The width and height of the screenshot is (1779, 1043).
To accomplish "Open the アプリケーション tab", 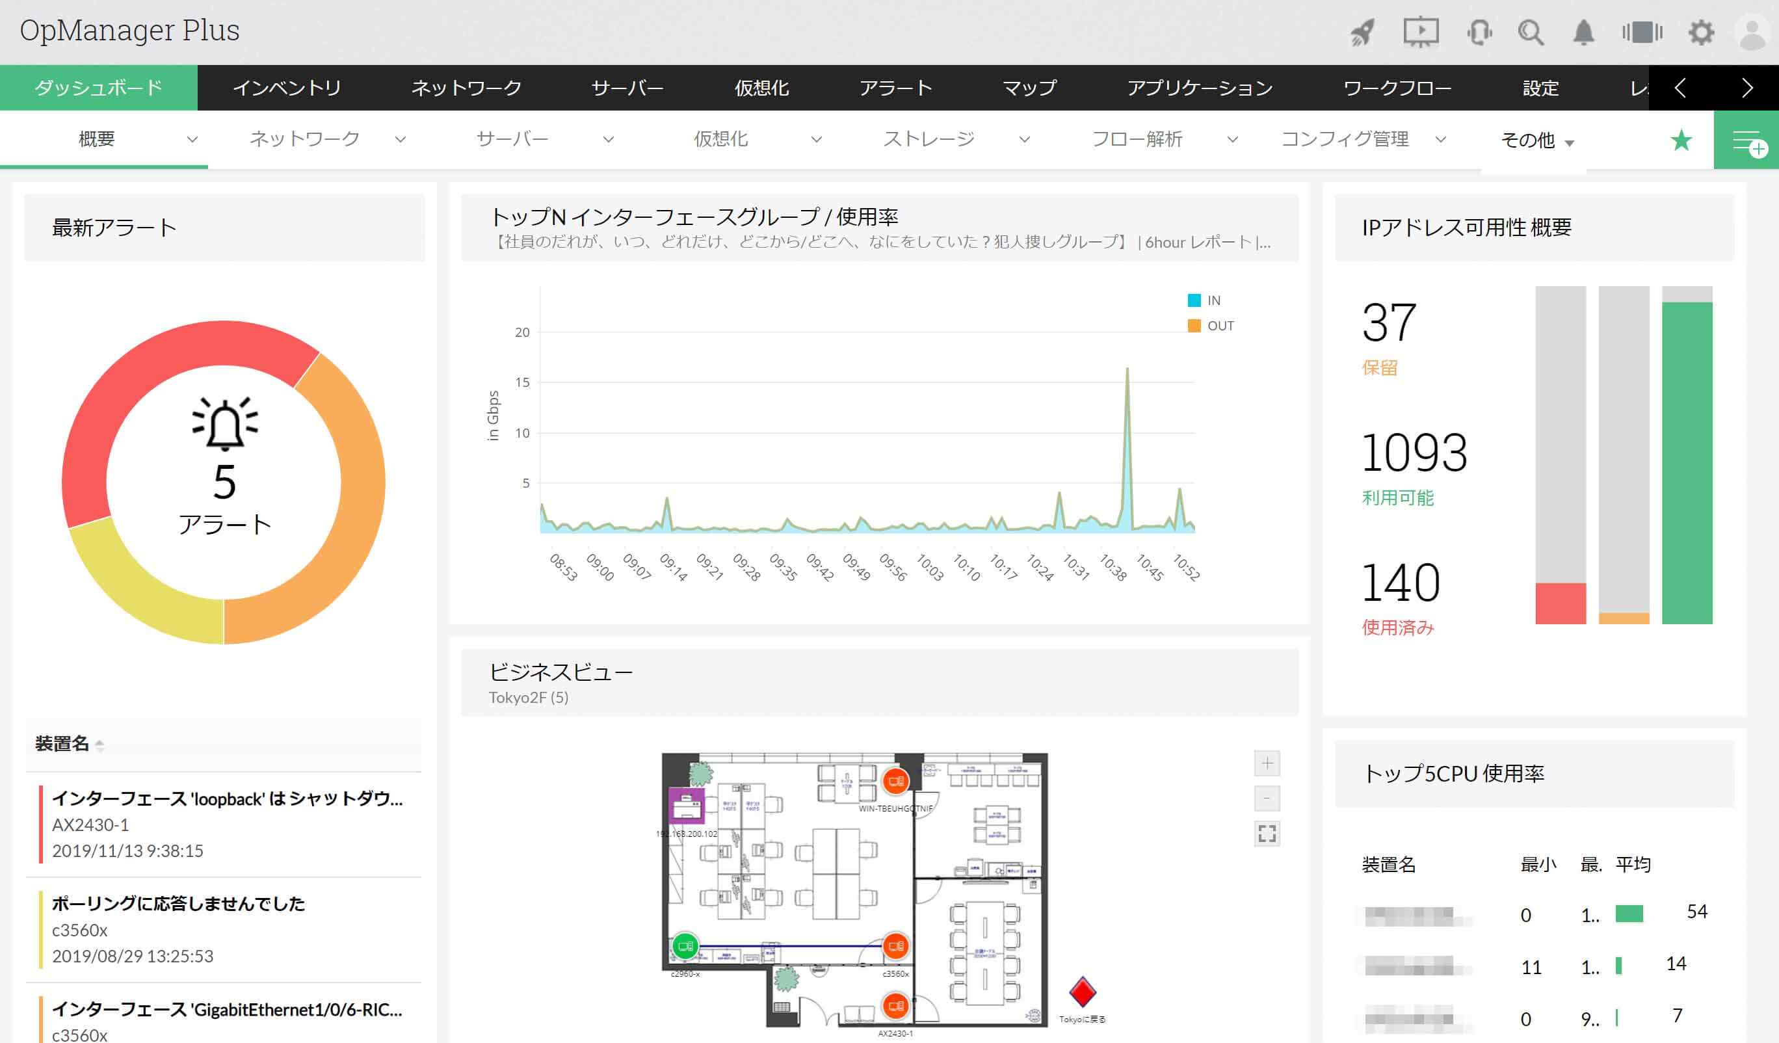I will click(1200, 88).
